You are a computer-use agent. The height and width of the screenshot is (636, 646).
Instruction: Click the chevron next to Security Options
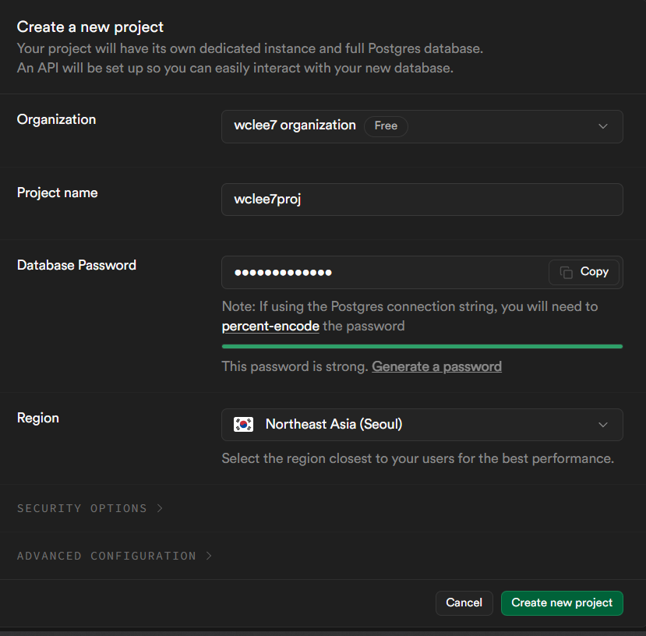point(160,508)
